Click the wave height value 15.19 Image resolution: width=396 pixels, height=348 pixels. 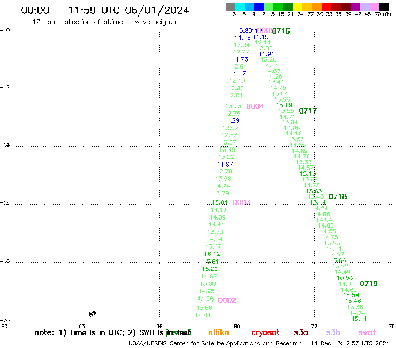(x=284, y=105)
